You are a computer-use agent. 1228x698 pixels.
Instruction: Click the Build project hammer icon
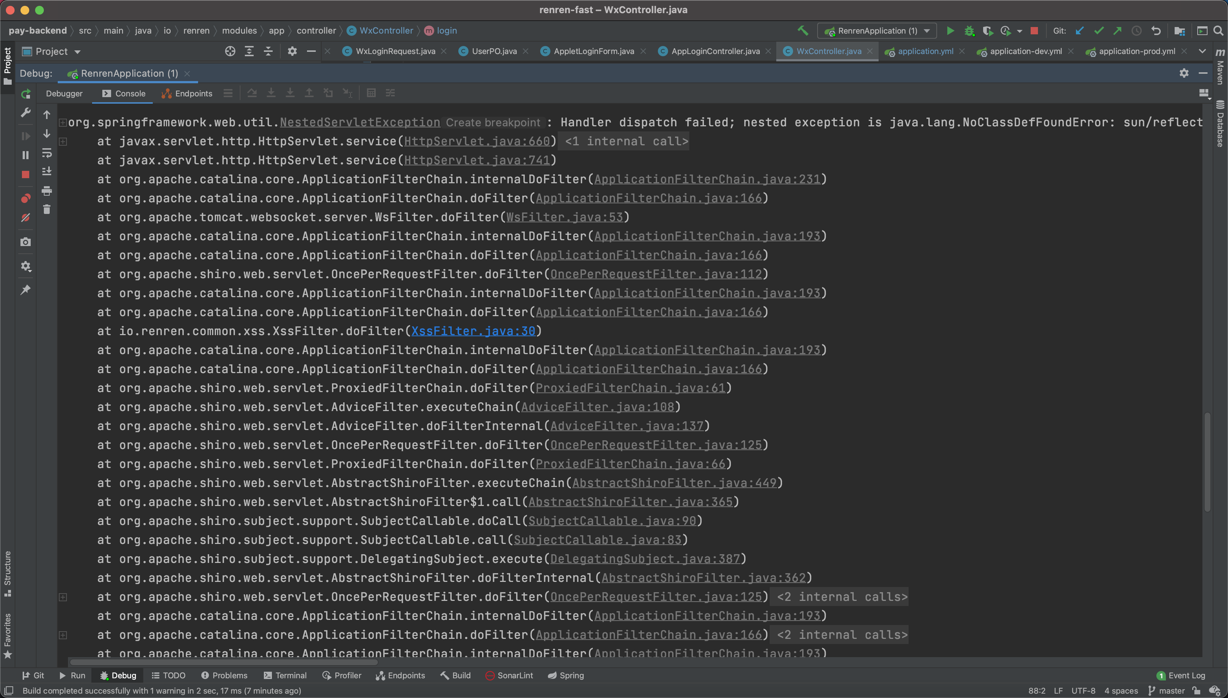click(x=803, y=31)
